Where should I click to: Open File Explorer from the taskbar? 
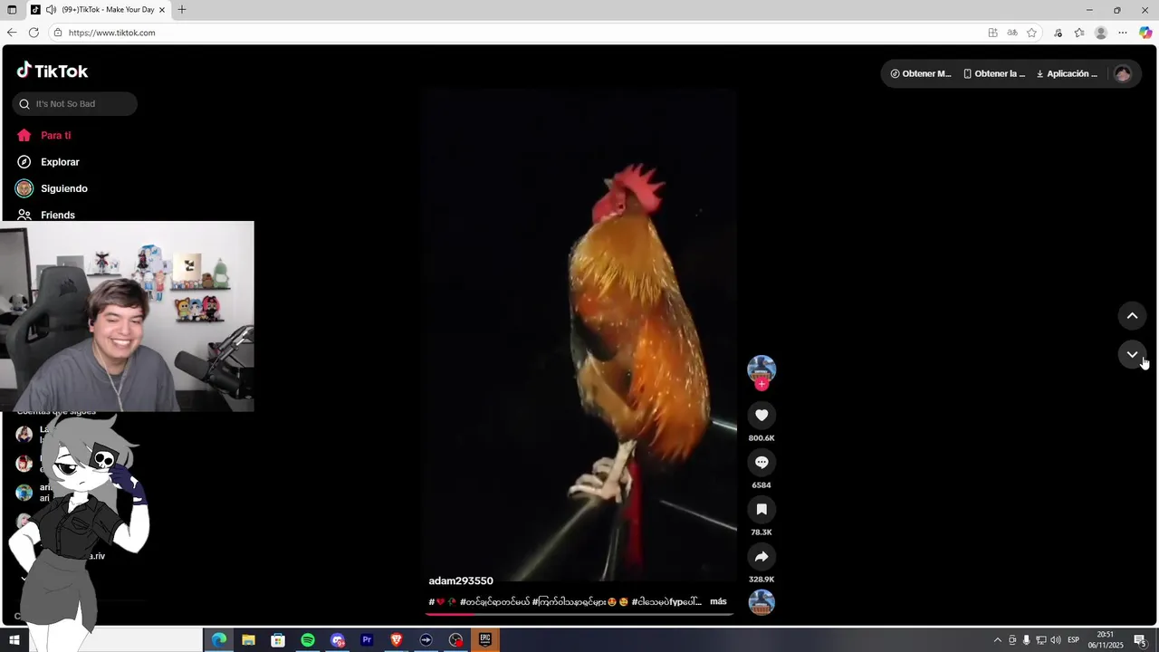(248, 640)
